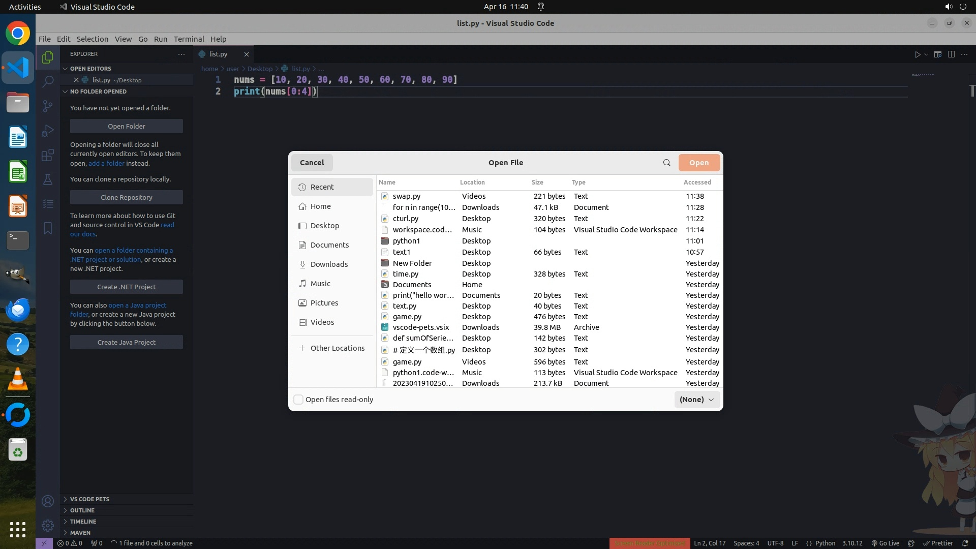Click the Clone Repository button
The image size is (976, 549).
[x=126, y=197]
